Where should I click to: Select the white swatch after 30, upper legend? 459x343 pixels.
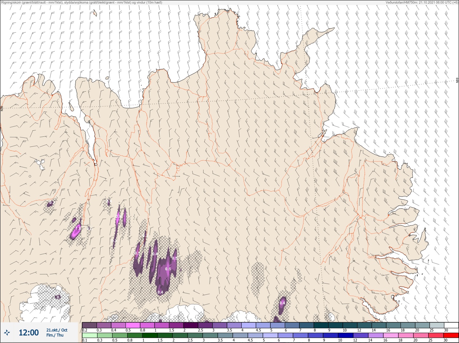[x=451, y=325]
